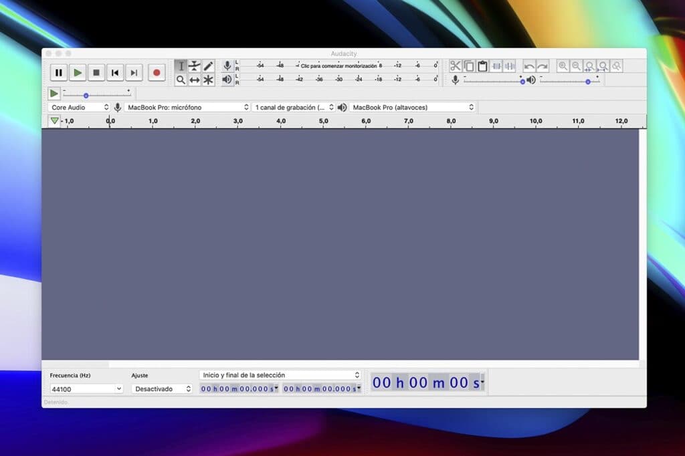Copy the selection with the Copy icon
This screenshot has height=456, width=685.
coord(469,66)
